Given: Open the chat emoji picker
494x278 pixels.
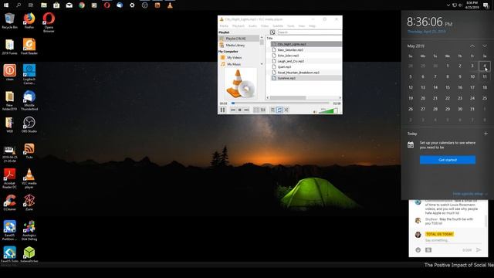Looking at the screenshot, I should (x=418, y=250).
